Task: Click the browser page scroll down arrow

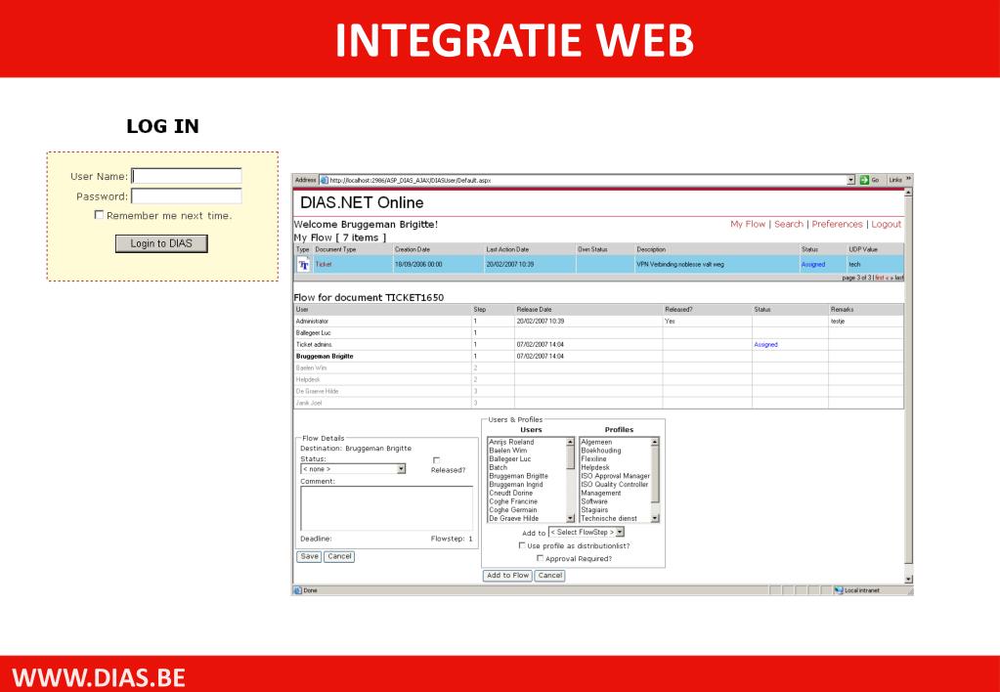Action: click(x=909, y=580)
